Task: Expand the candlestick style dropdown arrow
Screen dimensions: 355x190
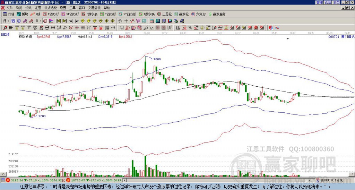Action: point(41,21)
